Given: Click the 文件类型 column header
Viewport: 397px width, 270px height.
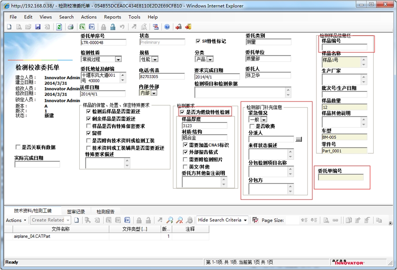Looking at the screenshot, I should (x=135, y=229).
